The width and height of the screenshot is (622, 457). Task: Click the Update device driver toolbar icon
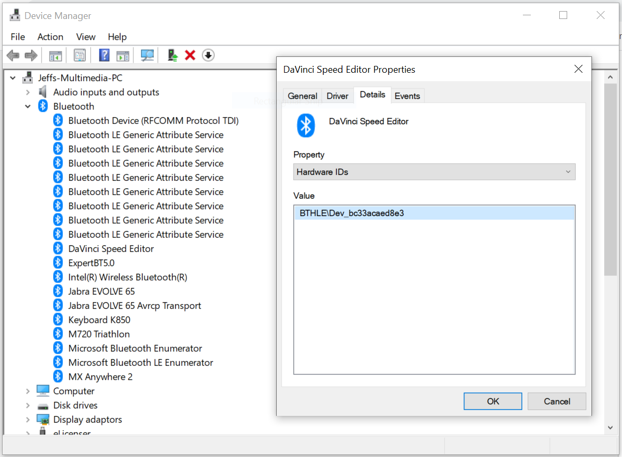click(172, 55)
